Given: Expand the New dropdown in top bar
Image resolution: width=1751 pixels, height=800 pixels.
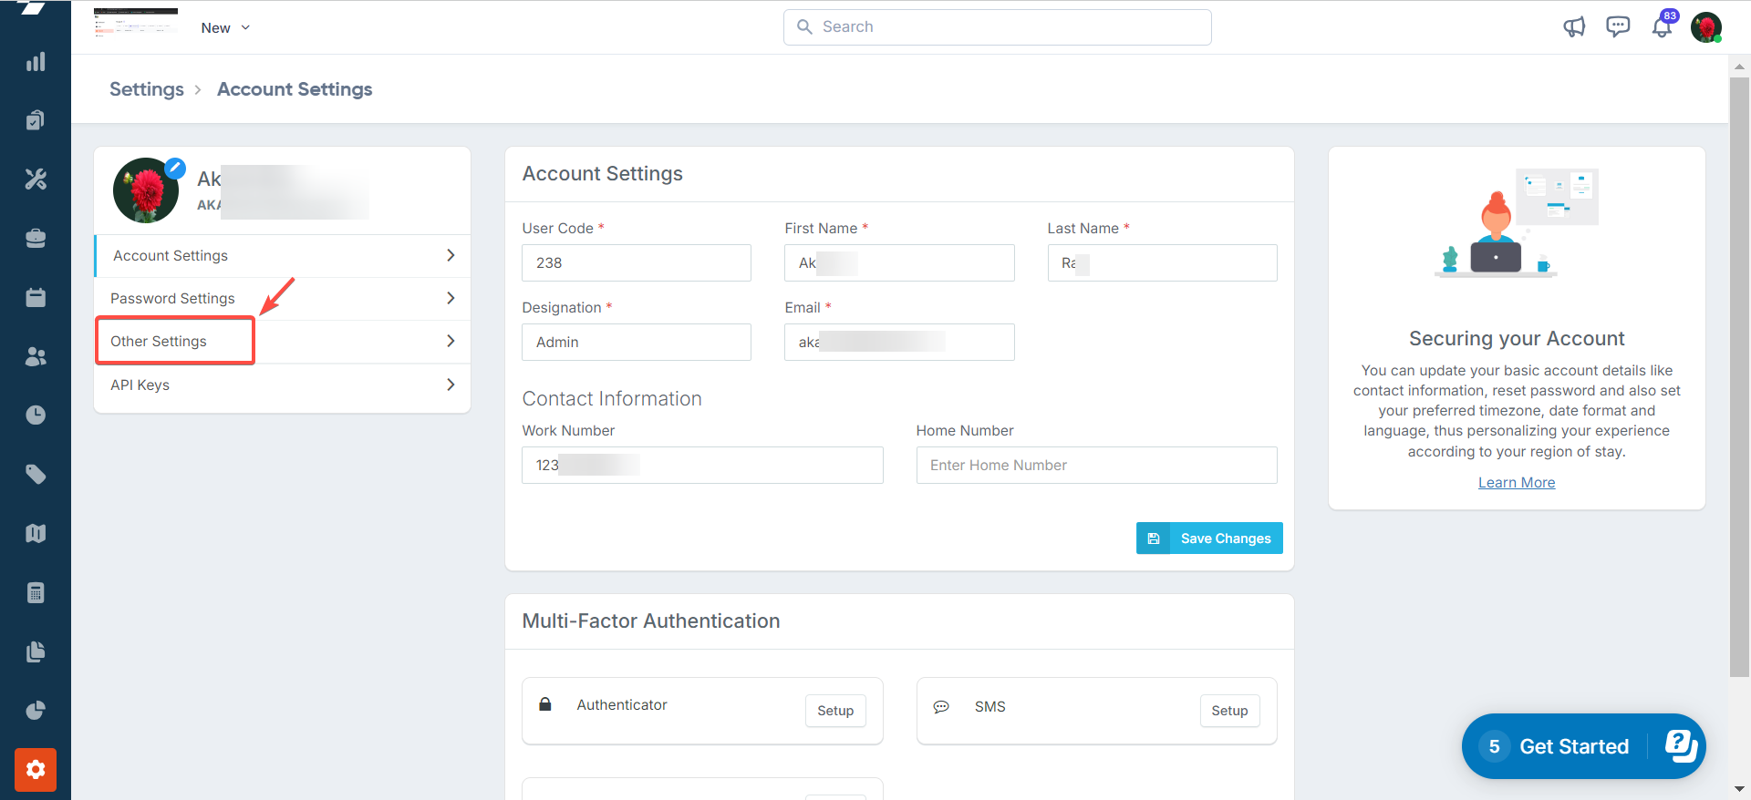Looking at the screenshot, I should (225, 28).
